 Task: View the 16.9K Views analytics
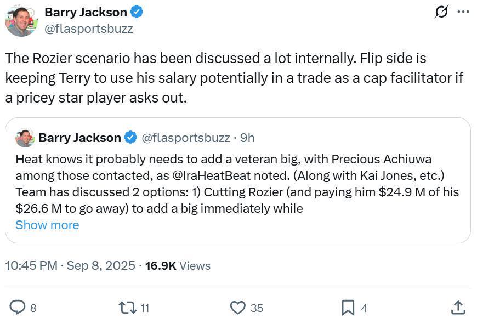pyautogui.click(x=178, y=265)
